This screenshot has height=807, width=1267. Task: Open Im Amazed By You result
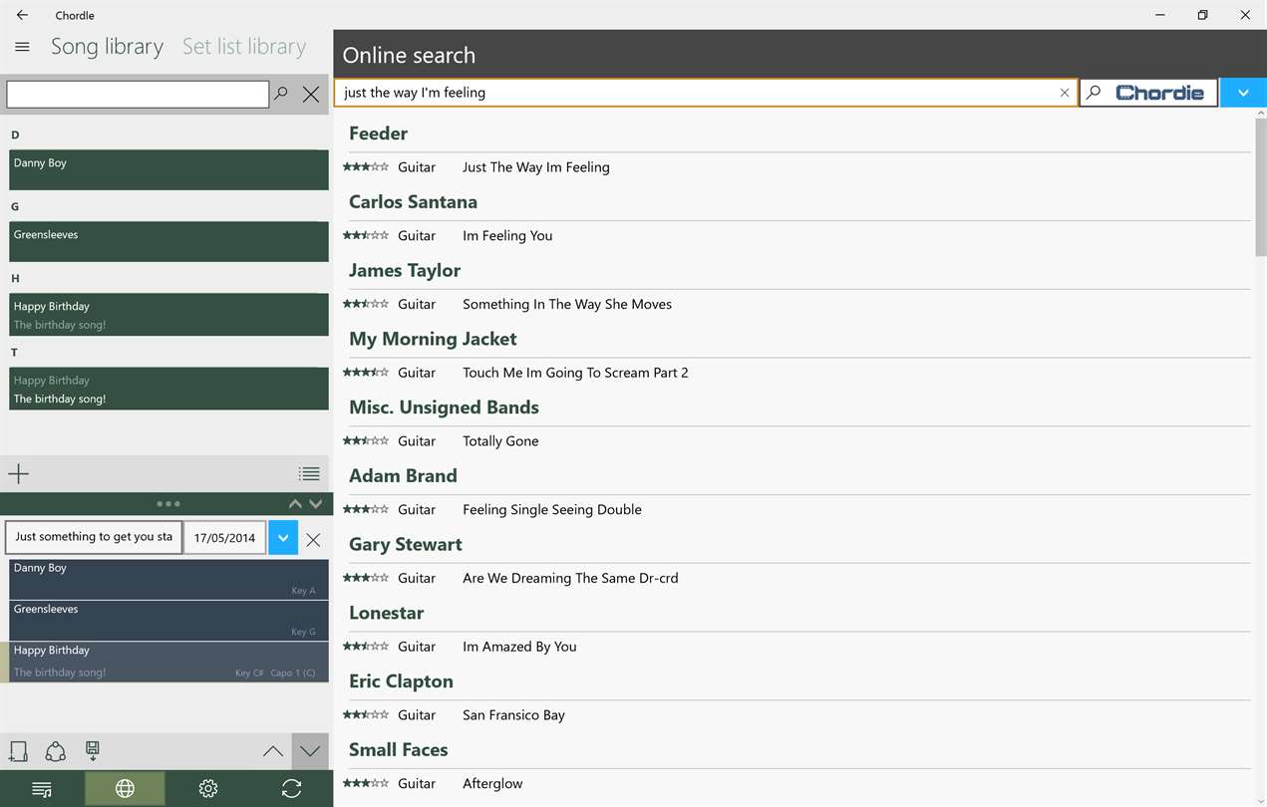click(519, 647)
